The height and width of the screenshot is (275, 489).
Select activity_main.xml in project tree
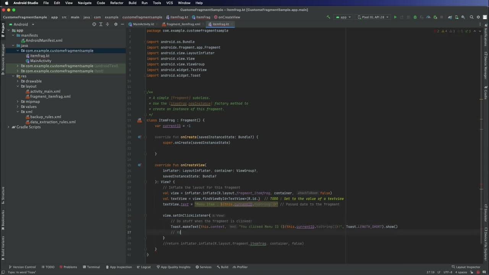[x=45, y=91]
